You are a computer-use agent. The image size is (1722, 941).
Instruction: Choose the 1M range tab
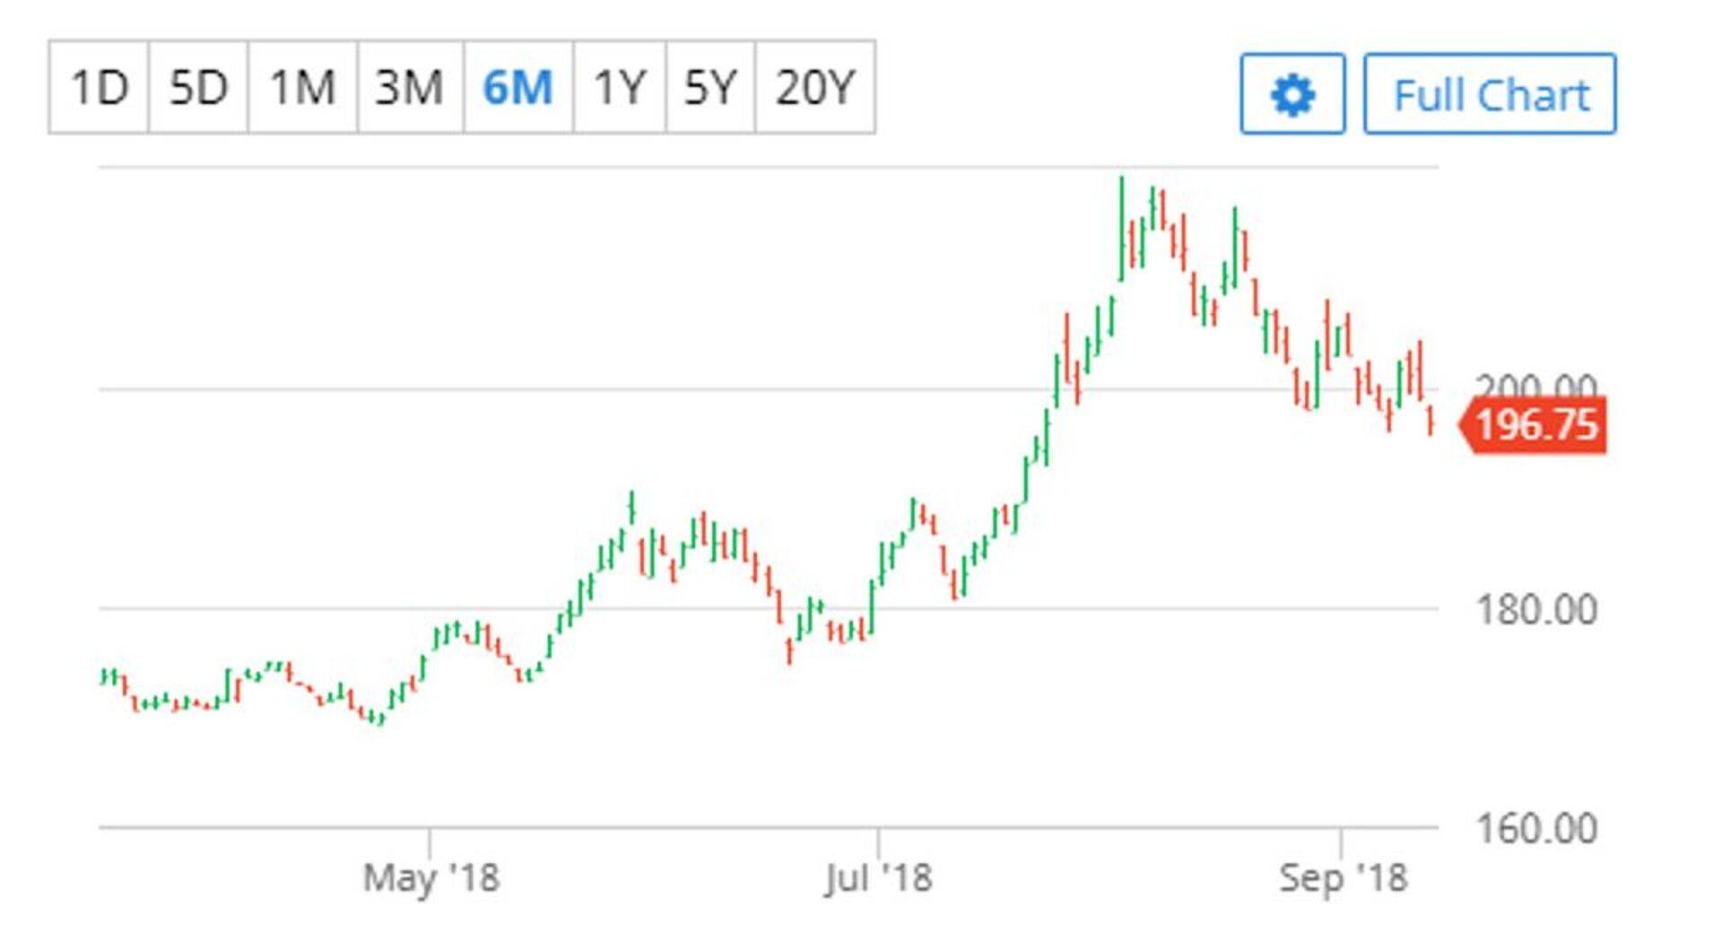[302, 88]
